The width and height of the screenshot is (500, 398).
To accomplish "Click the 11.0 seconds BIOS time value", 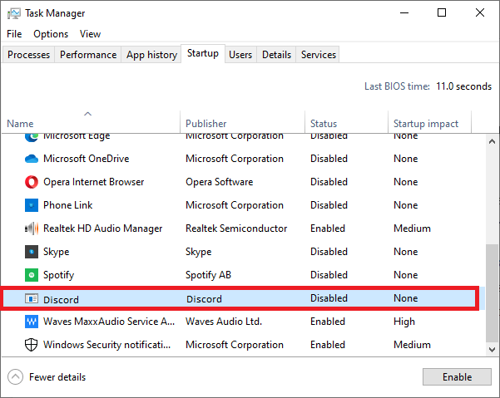I will click(x=463, y=86).
